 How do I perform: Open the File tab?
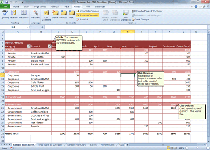click(x=5, y=6)
